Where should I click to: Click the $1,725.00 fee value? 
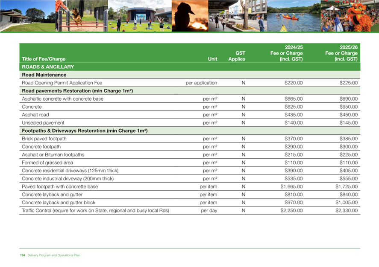tap(347, 186)
